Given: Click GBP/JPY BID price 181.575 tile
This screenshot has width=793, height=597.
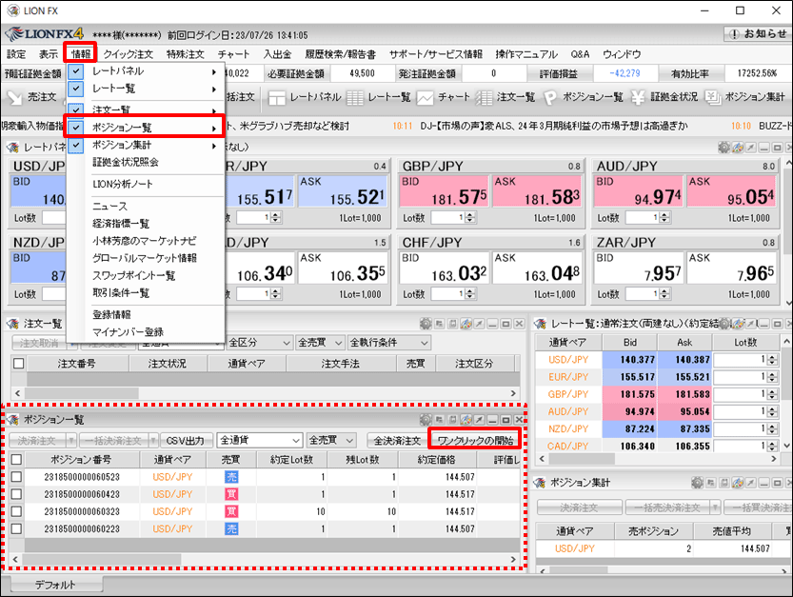Looking at the screenshot, I should click(x=444, y=191).
